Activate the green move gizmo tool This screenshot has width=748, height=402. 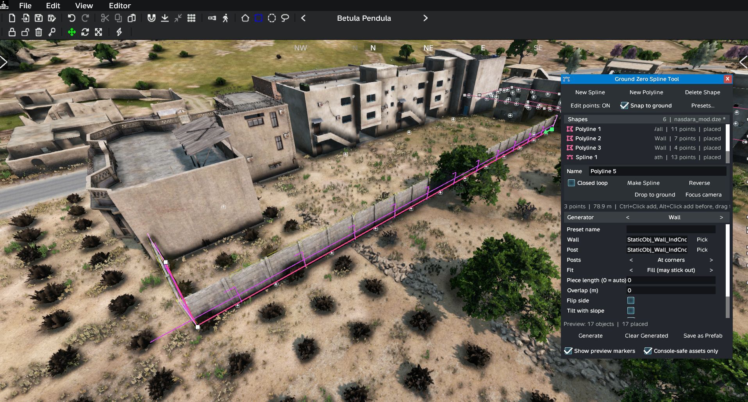pos(72,32)
